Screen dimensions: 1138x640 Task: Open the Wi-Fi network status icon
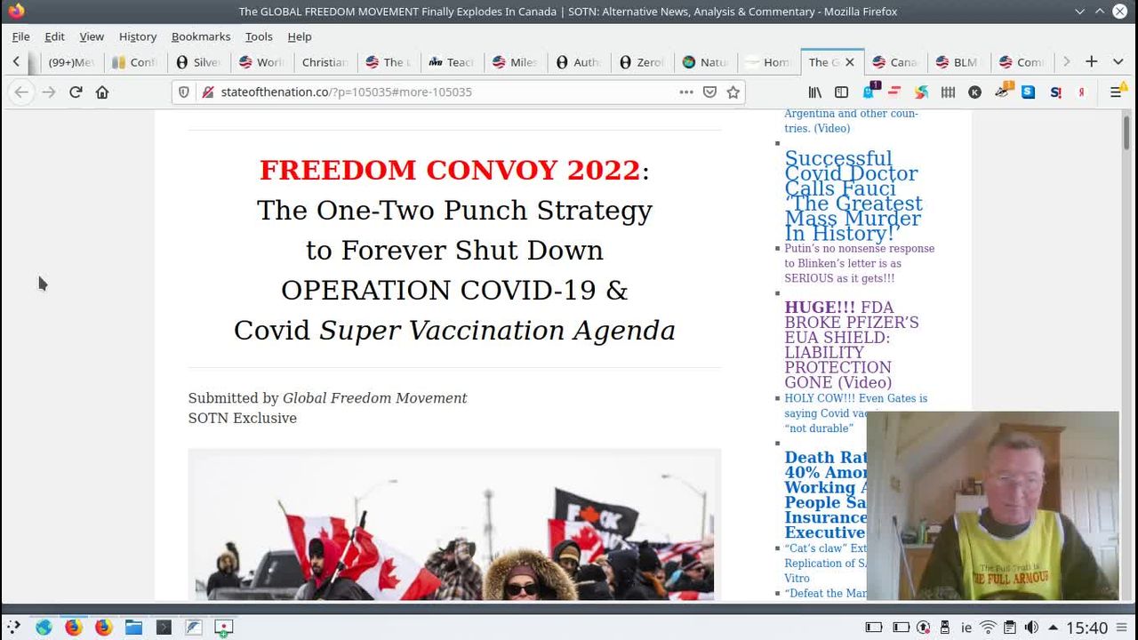(x=988, y=628)
